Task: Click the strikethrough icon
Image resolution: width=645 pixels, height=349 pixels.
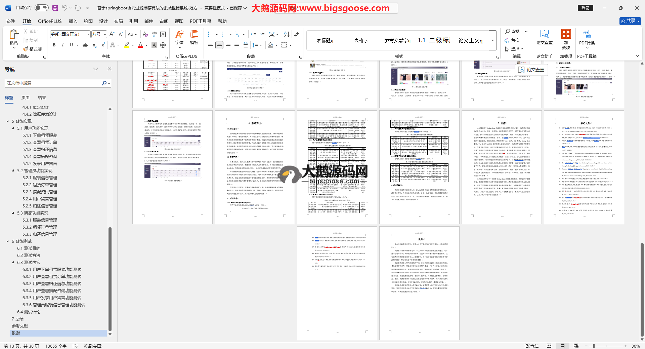Action: (85, 45)
